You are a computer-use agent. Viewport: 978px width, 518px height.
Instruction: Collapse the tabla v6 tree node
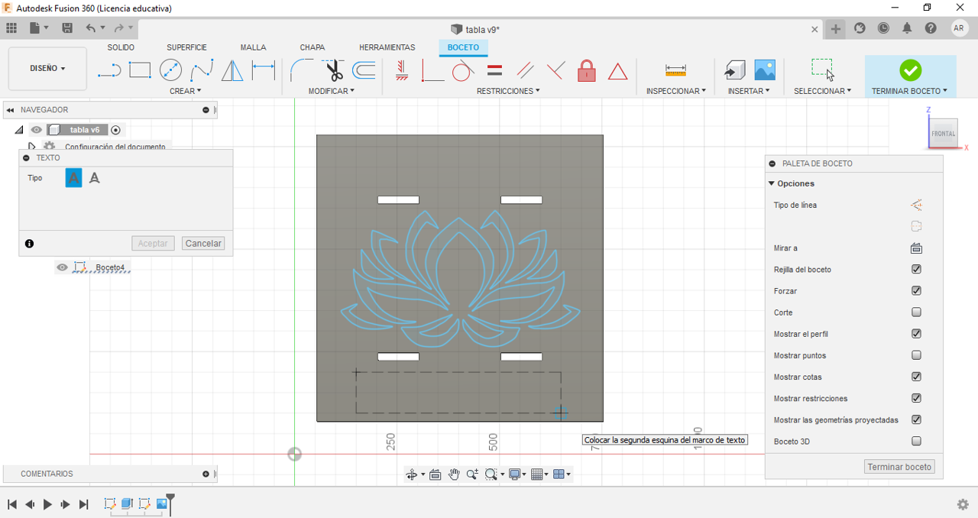pos(19,130)
